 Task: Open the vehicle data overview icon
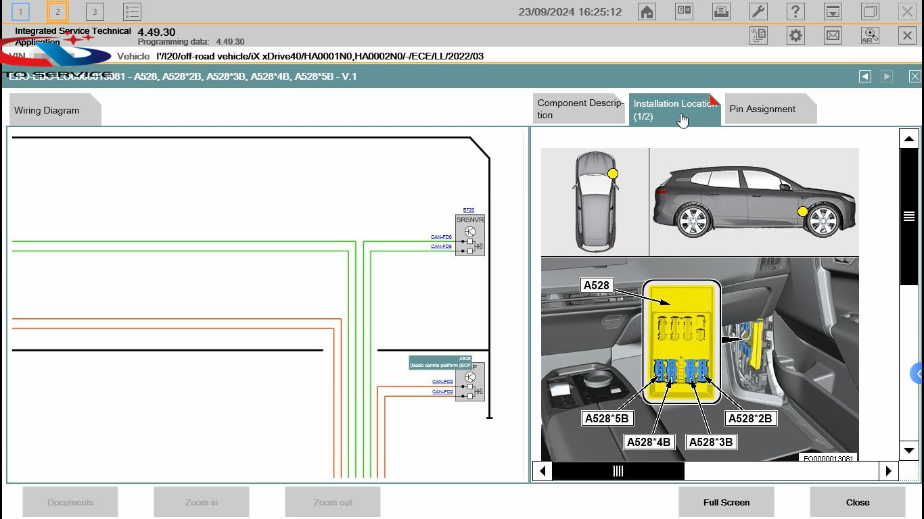tap(684, 11)
